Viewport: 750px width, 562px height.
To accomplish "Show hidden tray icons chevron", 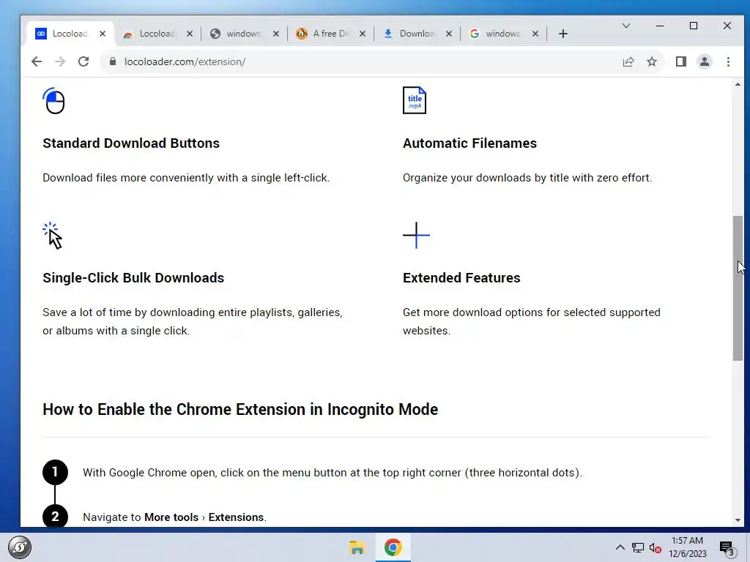I will (x=620, y=547).
